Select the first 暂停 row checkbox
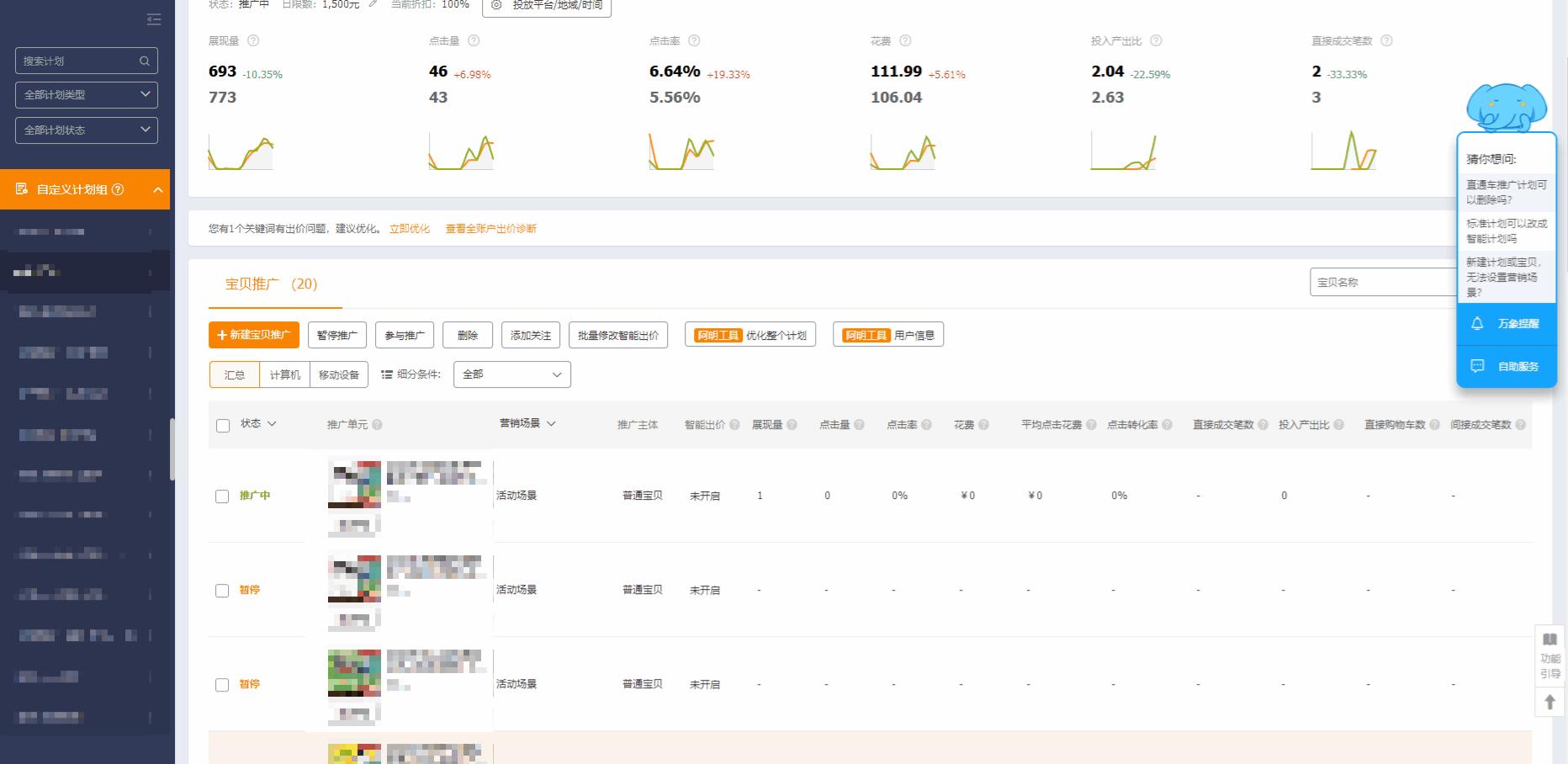This screenshot has width=1568, height=764. 222,591
